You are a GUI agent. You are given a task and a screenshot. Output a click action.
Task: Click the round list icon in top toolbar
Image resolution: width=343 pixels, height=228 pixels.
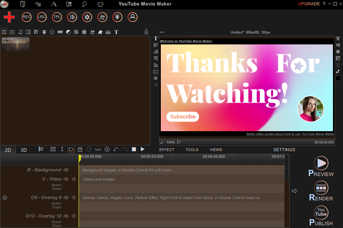tap(72, 17)
